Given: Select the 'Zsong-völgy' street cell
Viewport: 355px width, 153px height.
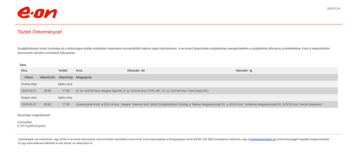Looking at the screenshot, I should [29, 84].
